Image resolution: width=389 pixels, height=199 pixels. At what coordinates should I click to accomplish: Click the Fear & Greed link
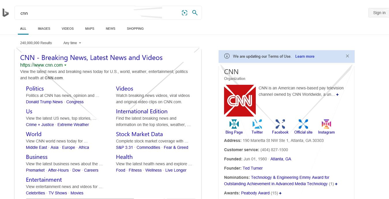click(176, 147)
